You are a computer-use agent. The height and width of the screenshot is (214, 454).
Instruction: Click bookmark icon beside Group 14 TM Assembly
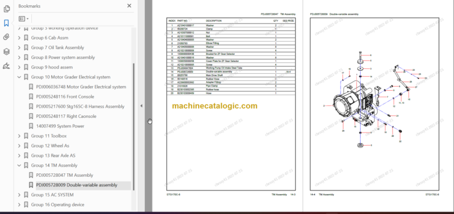tap(26, 165)
